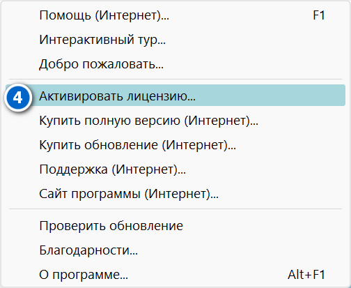View the credits entry above О программе

175,250
